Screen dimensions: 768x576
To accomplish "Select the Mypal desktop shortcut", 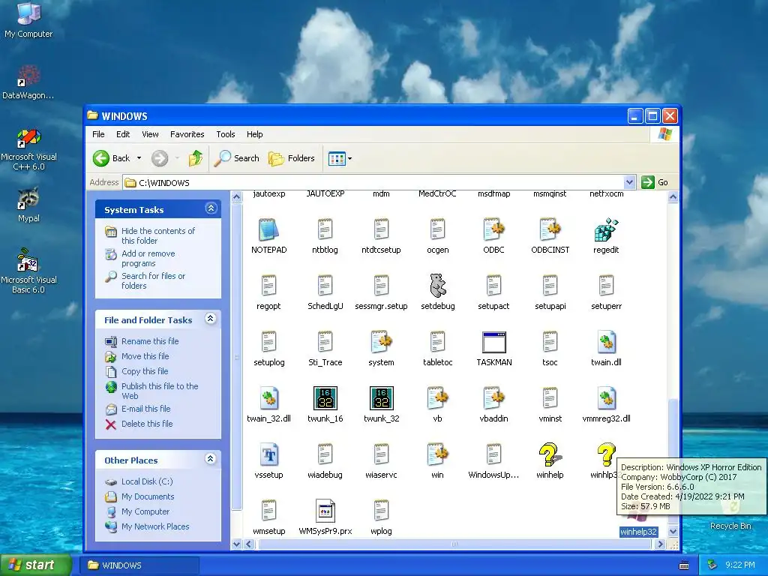I will (x=28, y=204).
